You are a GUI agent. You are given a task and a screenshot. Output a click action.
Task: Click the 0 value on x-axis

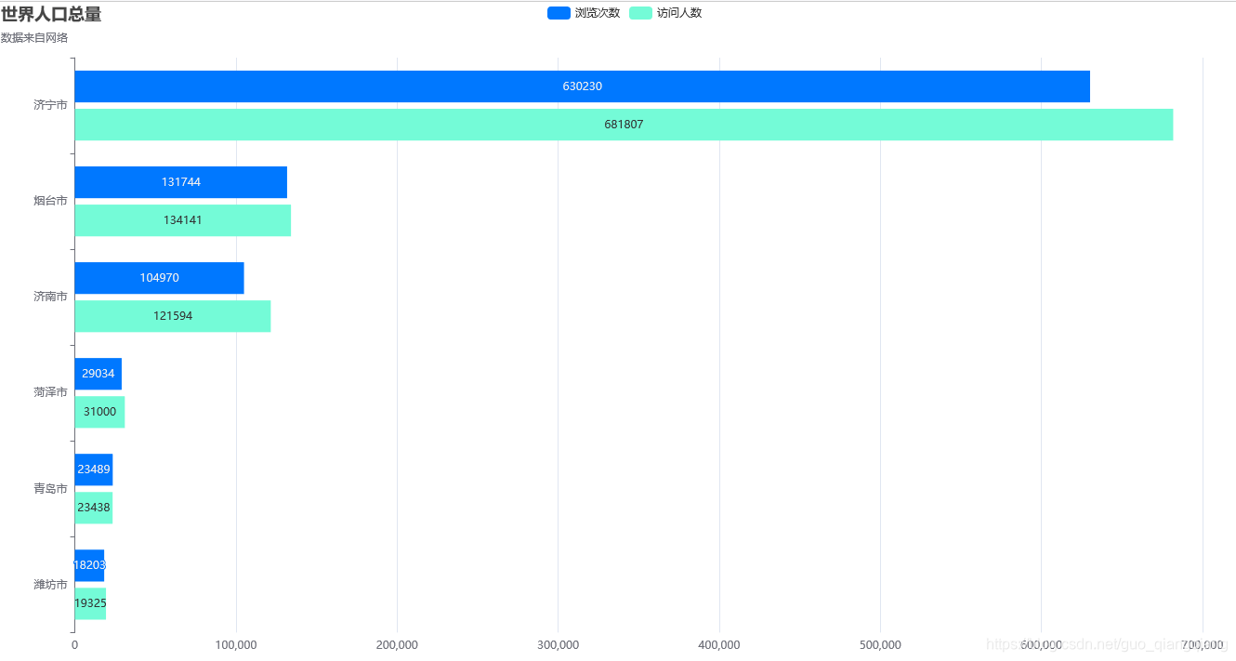coord(74,645)
